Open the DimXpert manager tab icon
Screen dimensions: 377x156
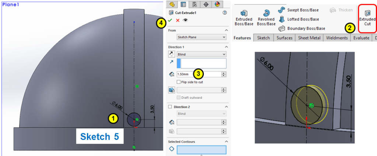click(x=206, y=4)
